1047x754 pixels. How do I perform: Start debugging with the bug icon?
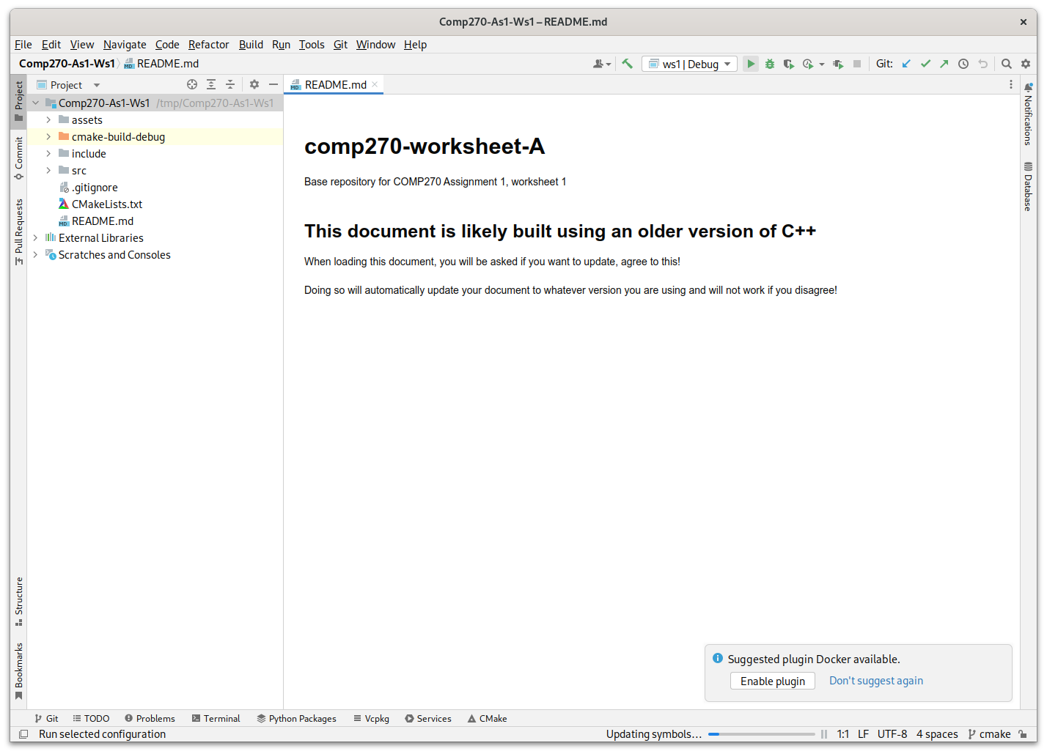pos(770,64)
